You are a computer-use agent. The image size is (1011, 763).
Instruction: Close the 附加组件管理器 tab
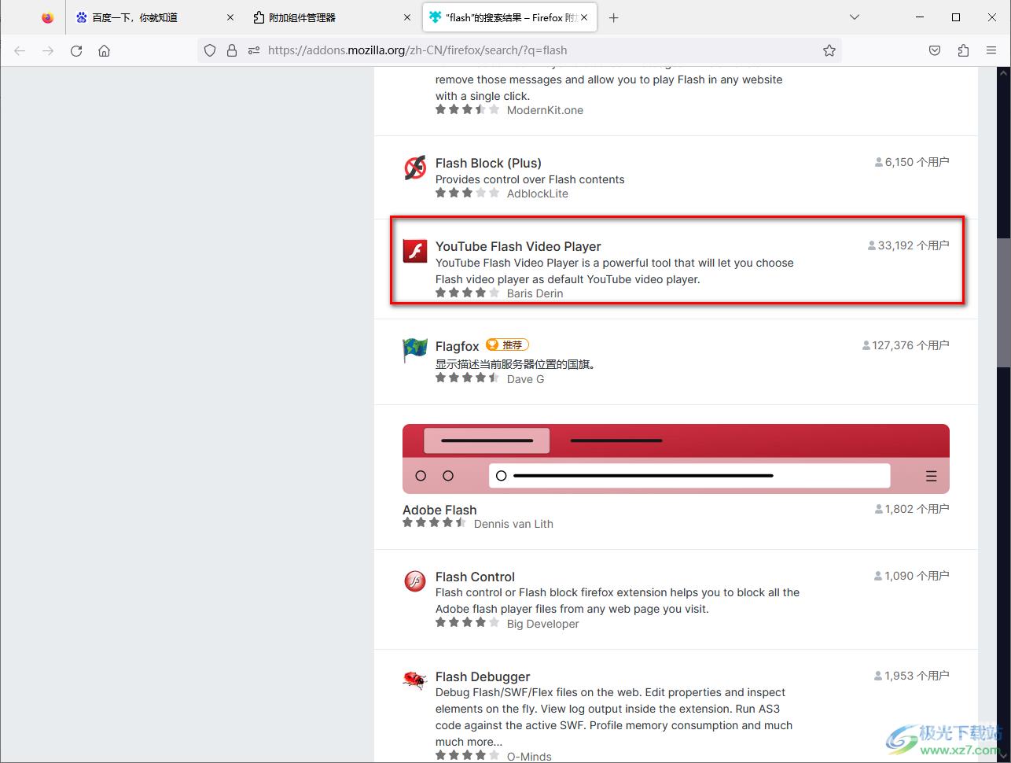pyautogui.click(x=407, y=17)
